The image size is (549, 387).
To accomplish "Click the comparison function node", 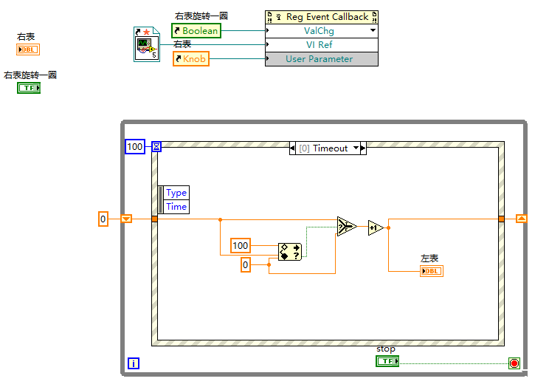I will [290, 252].
